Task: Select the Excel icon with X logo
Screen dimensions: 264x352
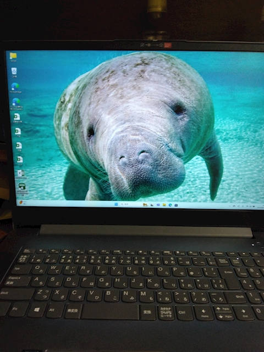Action: (x=21, y=174)
